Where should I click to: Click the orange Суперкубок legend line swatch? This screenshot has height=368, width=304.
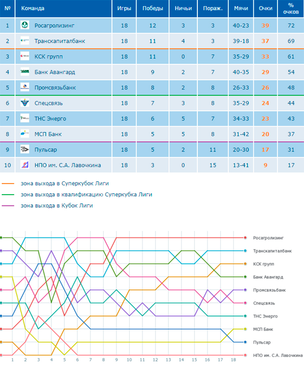[x=8, y=184]
